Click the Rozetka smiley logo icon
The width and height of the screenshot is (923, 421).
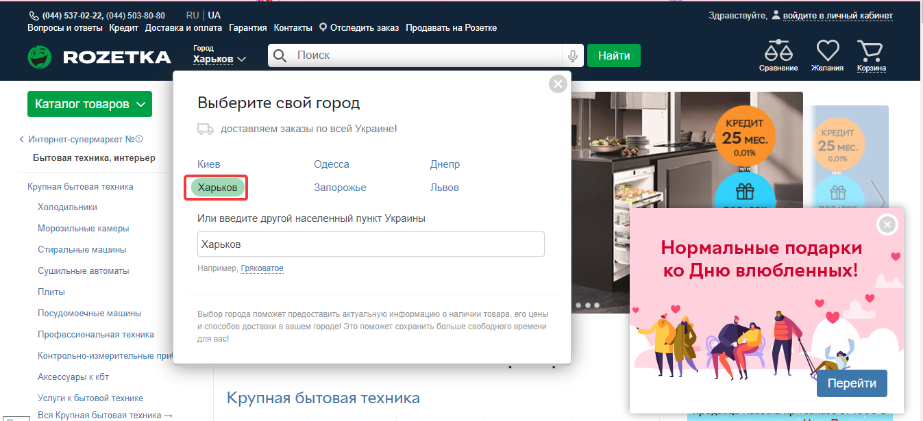coord(40,57)
